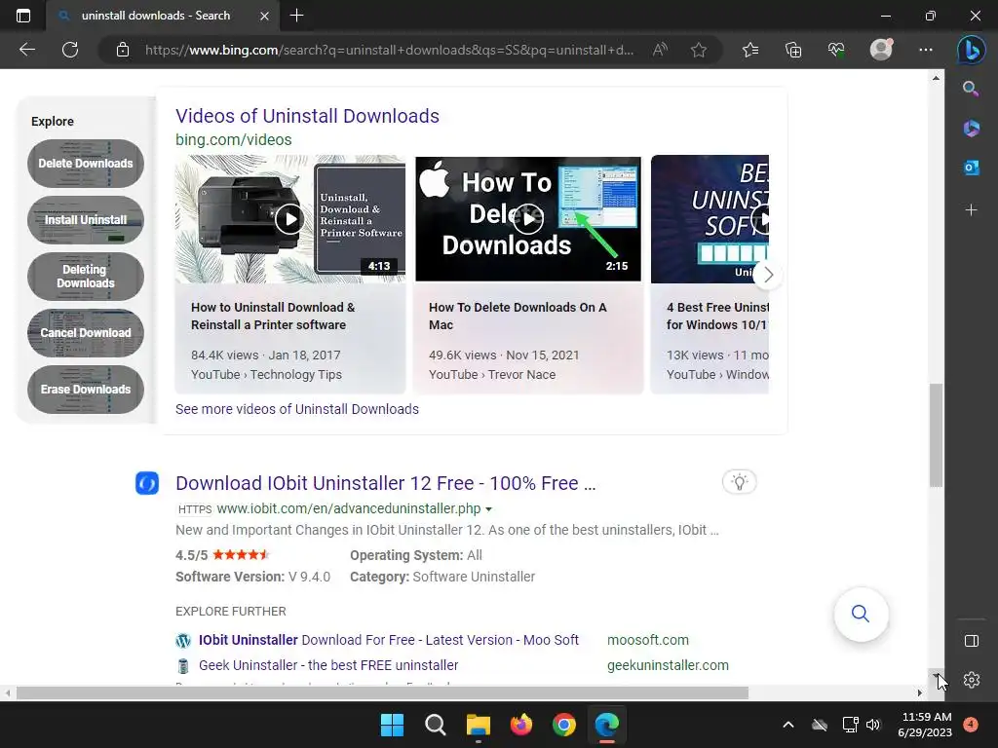Image resolution: width=998 pixels, height=748 pixels.
Task: Click the horizontal scrollbar thumb
Action: 382,692
